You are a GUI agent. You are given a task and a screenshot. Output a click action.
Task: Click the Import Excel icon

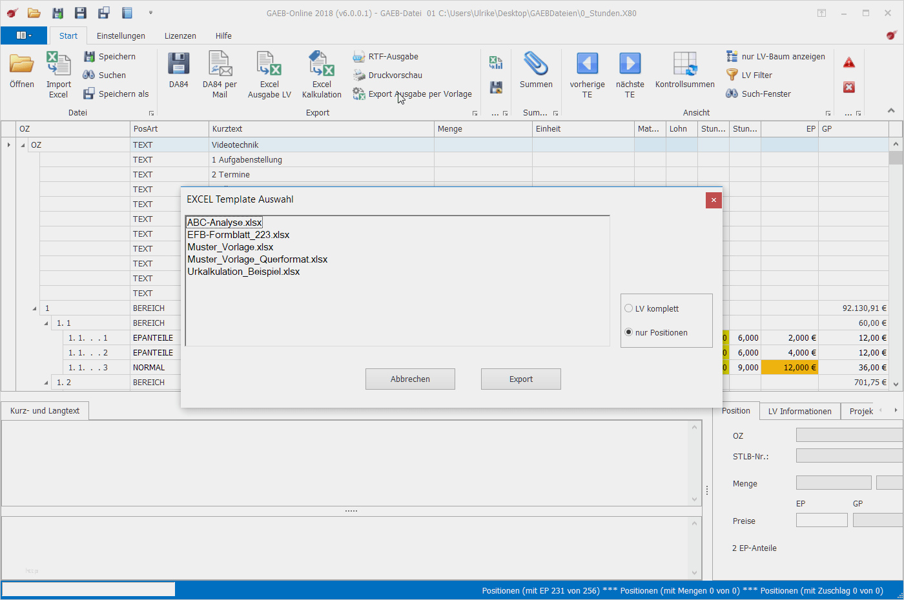point(58,65)
